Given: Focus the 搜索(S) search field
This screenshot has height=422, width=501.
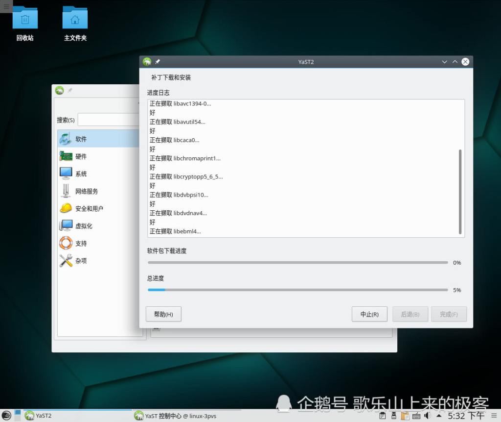Looking at the screenshot, I should click(x=109, y=120).
